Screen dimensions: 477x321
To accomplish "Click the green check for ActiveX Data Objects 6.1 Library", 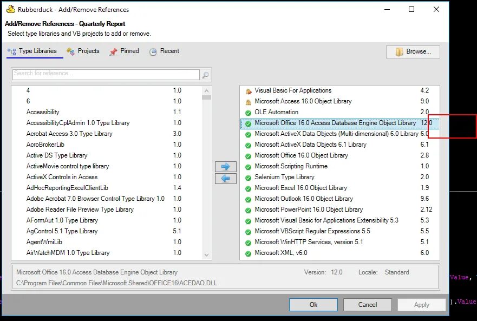I will click(x=248, y=145).
